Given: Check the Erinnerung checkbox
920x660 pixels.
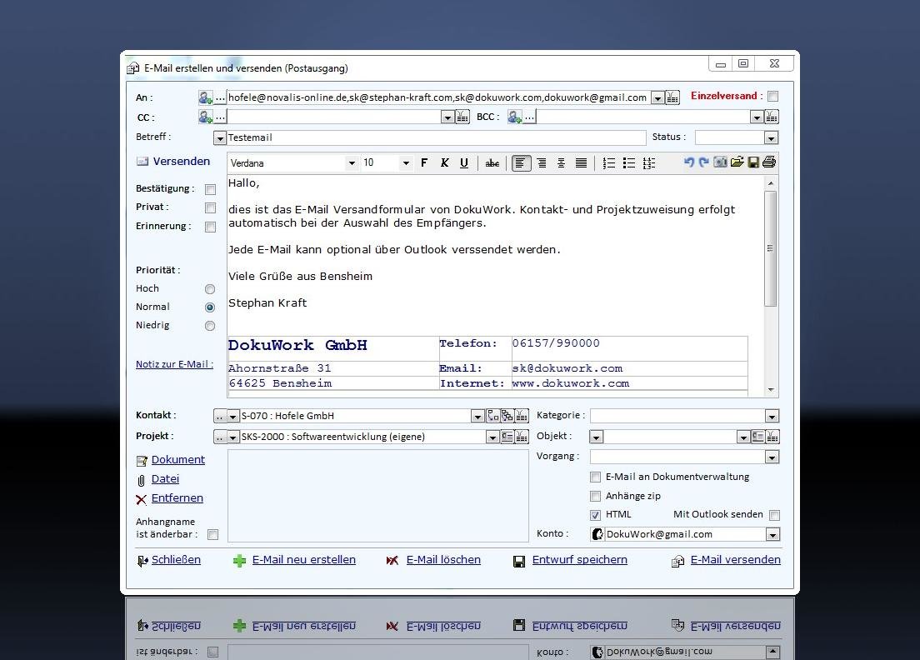Looking at the screenshot, I should 210,227.
